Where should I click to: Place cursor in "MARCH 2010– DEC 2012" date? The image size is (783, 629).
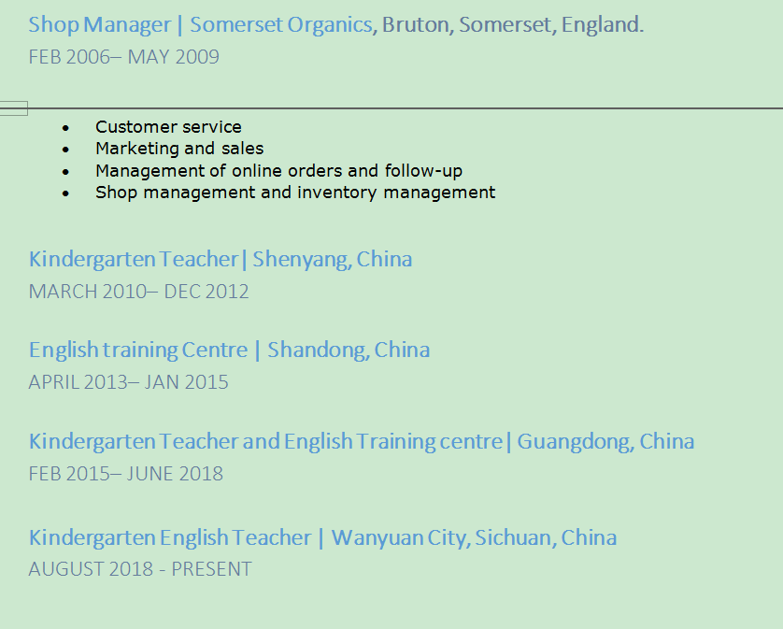138,292
